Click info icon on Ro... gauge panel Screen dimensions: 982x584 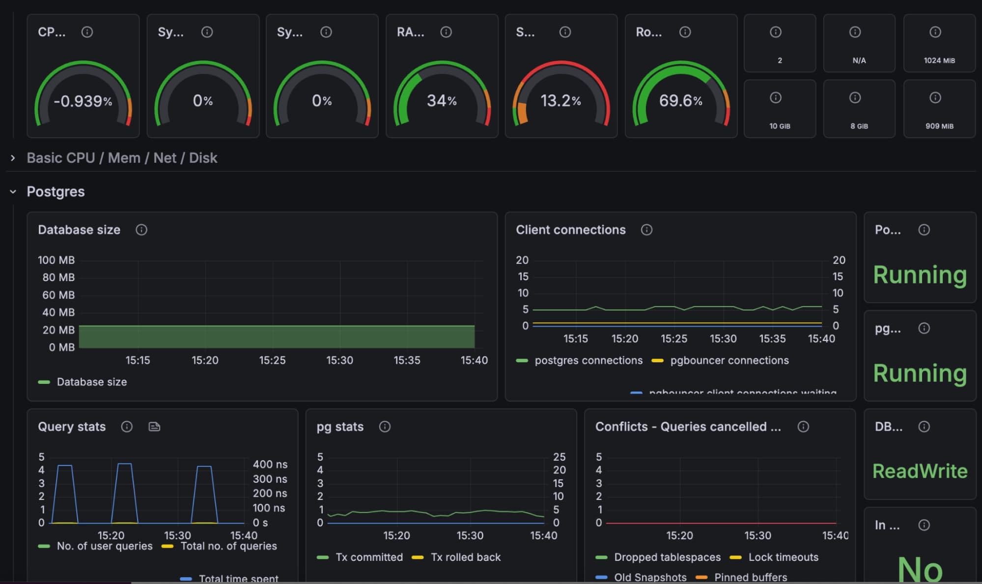685,32
